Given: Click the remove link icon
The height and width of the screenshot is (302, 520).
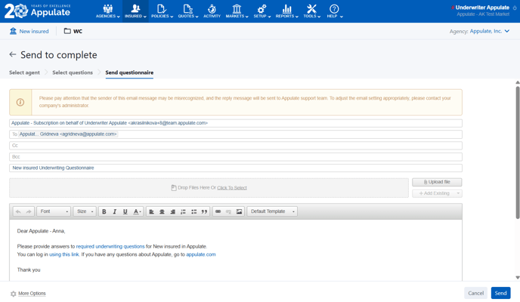Looking at the screenshot, I should (x=228, y=211).
